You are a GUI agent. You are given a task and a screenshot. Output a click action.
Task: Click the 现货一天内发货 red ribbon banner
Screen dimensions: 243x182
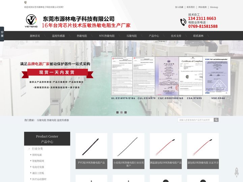pyautogui.click(x=57, y=73)
